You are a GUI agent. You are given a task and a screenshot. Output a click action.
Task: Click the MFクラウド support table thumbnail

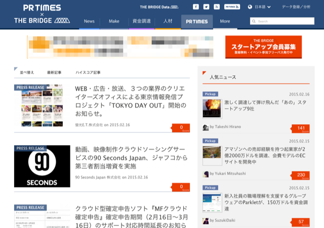coord(42,216)
